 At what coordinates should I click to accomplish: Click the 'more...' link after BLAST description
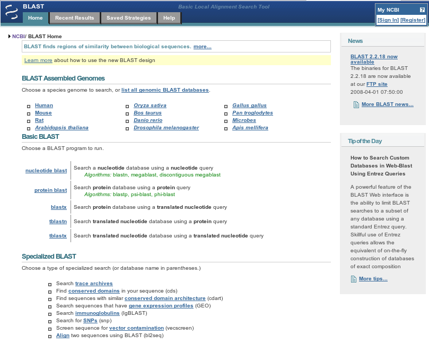point(203,47)
